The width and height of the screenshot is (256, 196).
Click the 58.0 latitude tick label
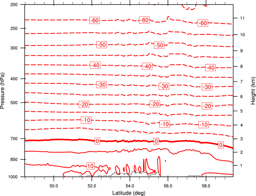(x=206, y=186)
